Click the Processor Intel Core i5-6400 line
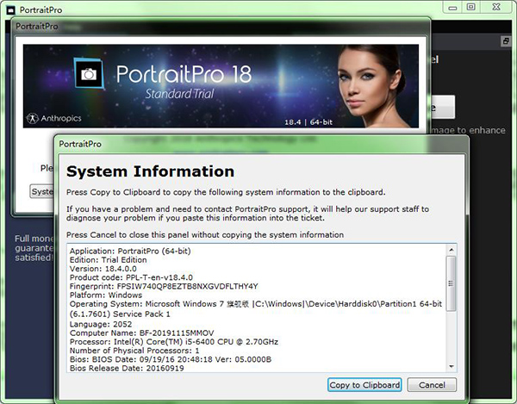The image size is (517, 404). point(174,342)
